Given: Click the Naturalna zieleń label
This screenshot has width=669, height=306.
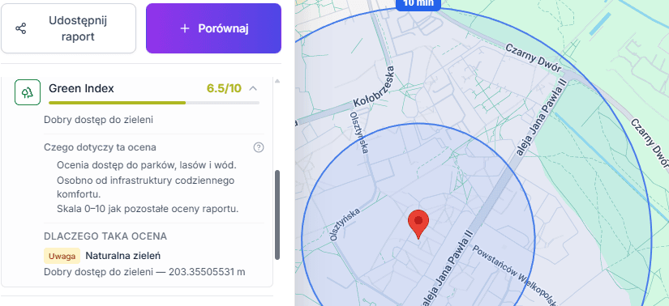Looking at the screenshot, I should pos(123,256).
